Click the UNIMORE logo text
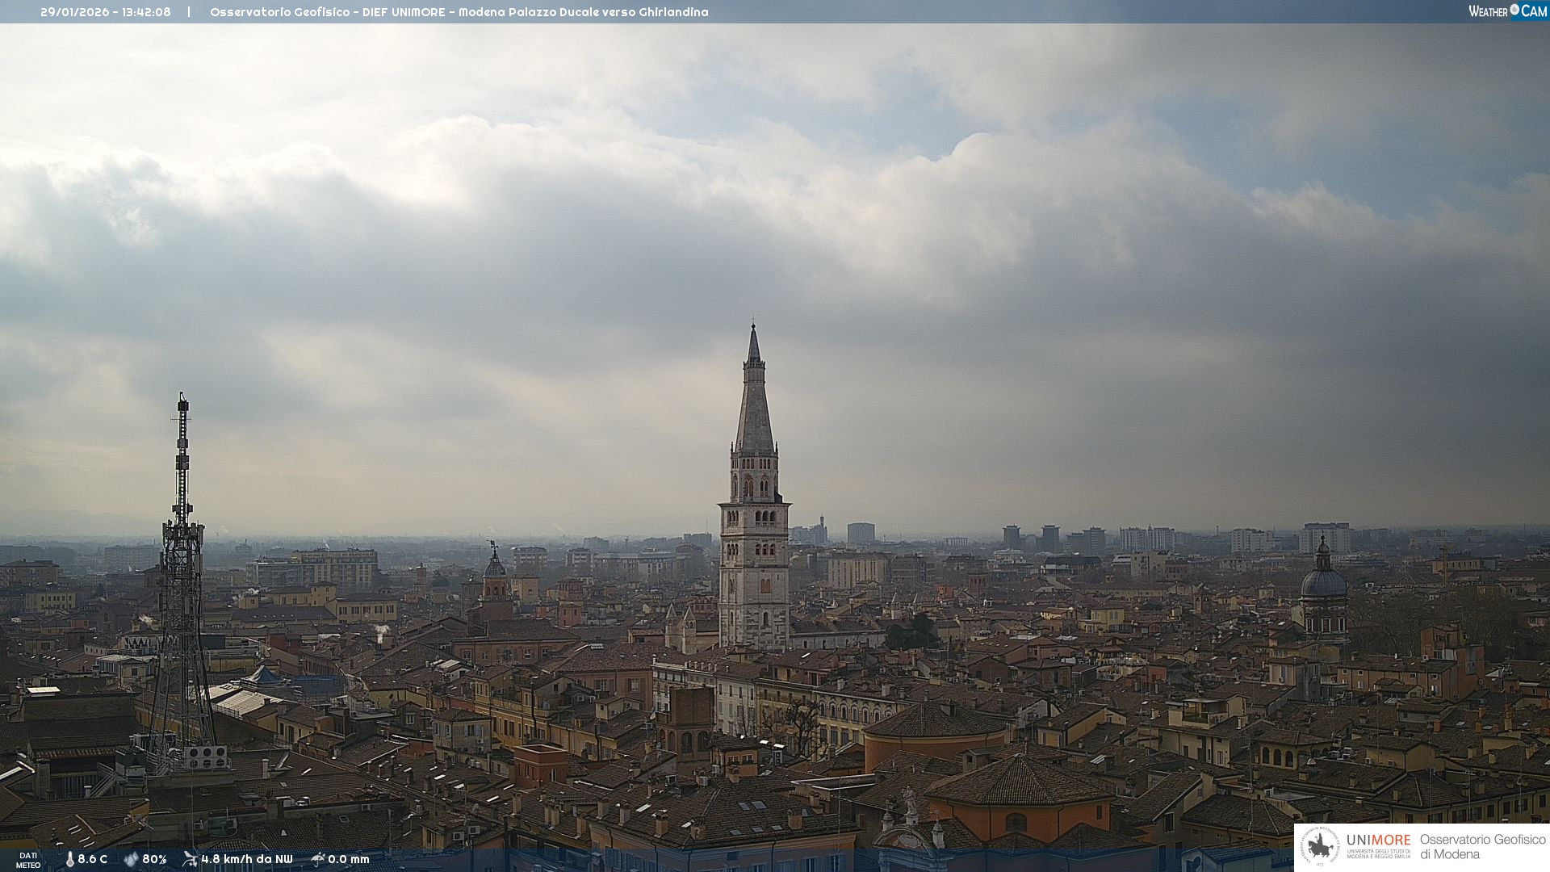The image size is (1550, 872). [1378, 841]
